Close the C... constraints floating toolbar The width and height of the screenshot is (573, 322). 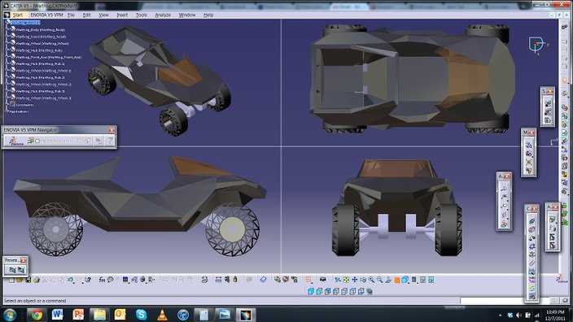535,208
